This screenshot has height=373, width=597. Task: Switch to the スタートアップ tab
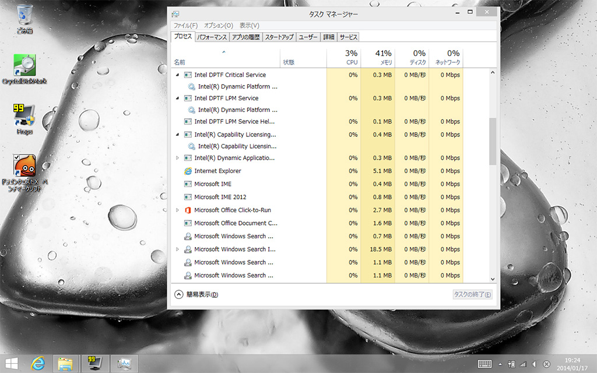(279, 37)
